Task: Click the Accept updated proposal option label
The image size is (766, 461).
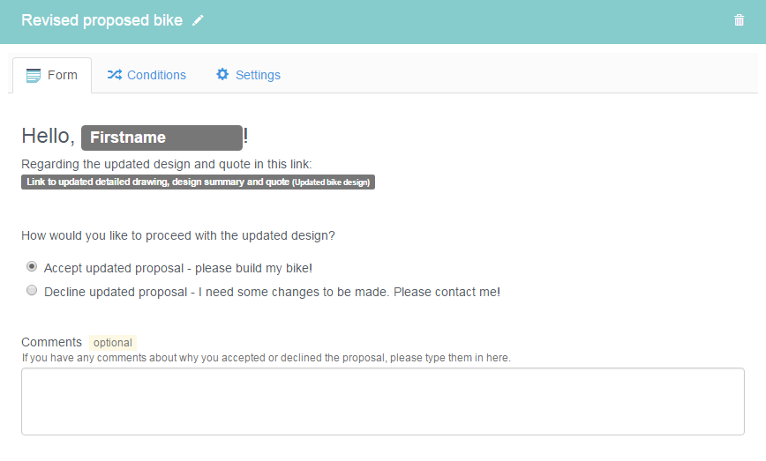Action: point(178,268)
